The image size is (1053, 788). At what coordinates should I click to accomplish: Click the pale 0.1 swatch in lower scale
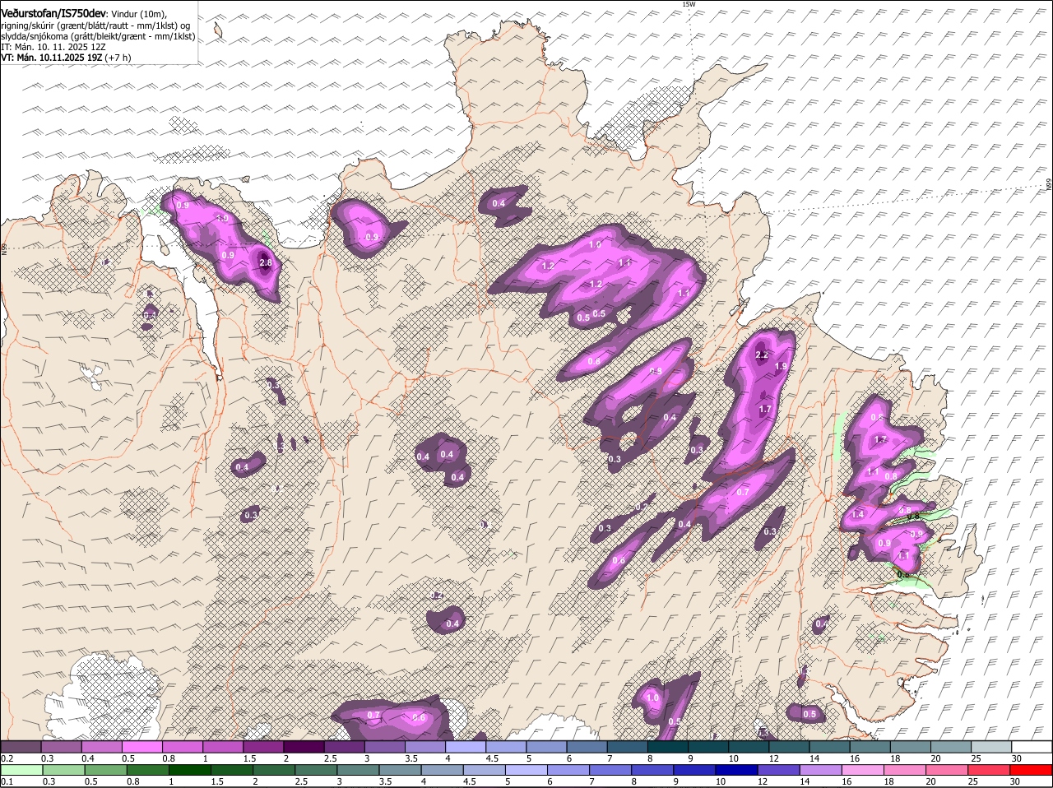pos(21,770)
